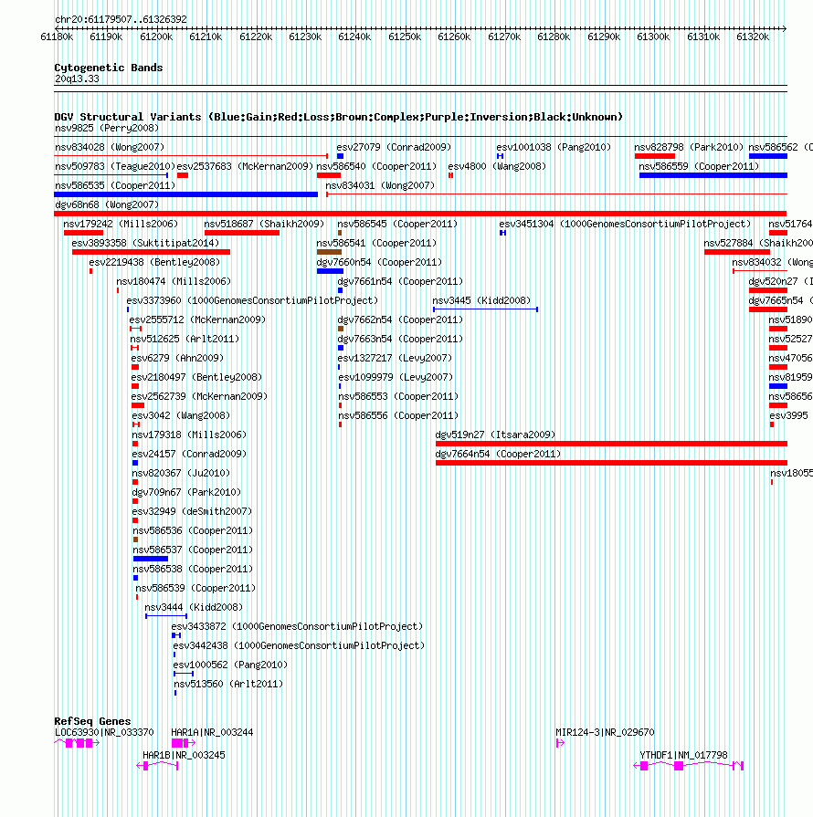813x817 pixels.
Task: Open esv1099979 (Levy2007) label
Action: coord(396,378)
